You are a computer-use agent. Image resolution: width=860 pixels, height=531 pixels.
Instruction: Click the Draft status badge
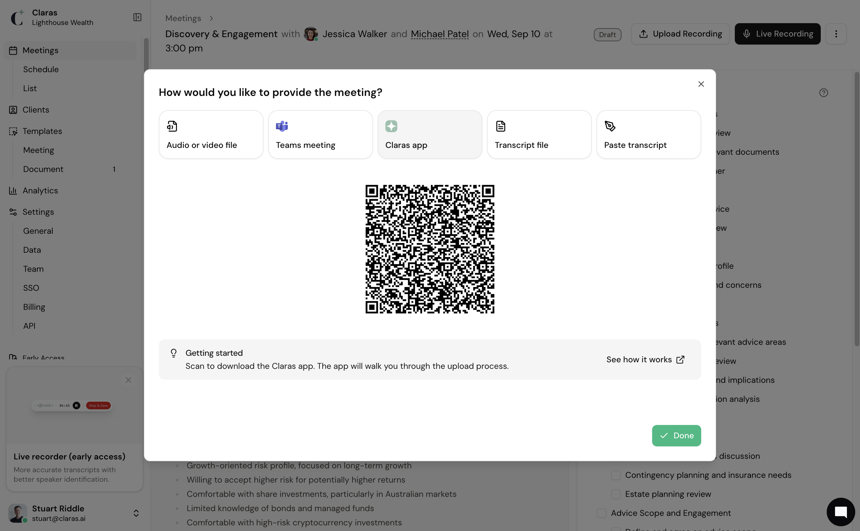click(607, 34)
